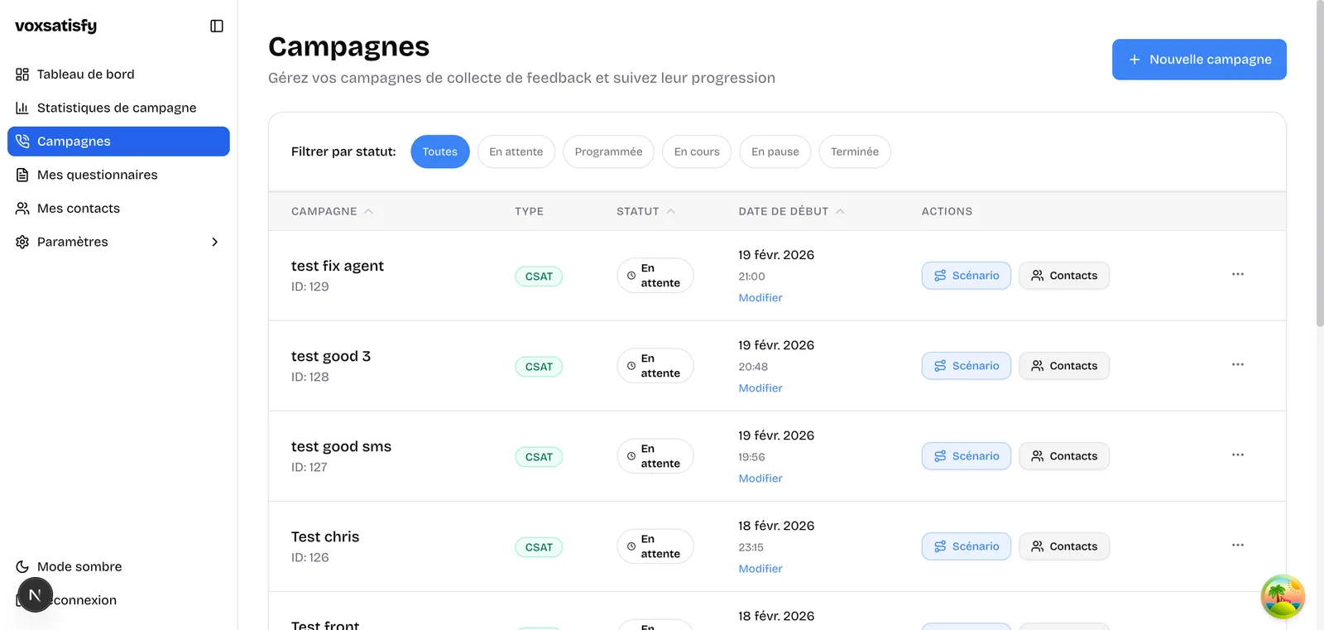Select Campagnes in the sidebar

pyautogui.click(x=118, y=142)
